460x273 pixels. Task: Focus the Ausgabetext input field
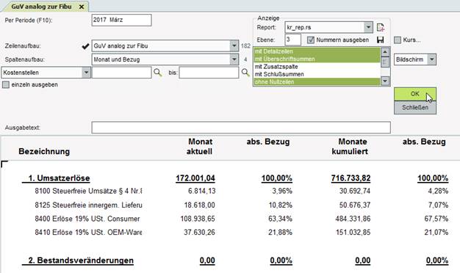pyautogui.click(x=241, y=128)
